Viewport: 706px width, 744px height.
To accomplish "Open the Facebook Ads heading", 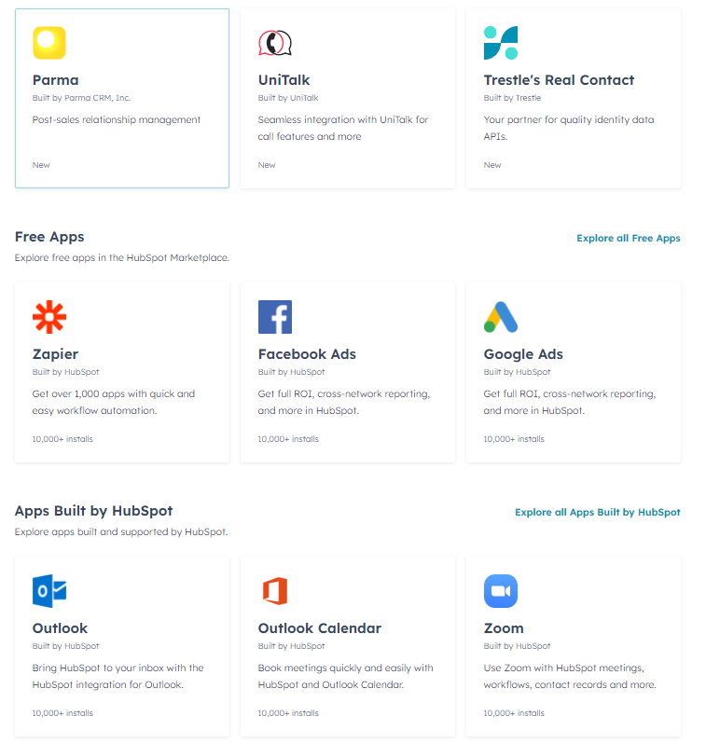I will 307,354.
